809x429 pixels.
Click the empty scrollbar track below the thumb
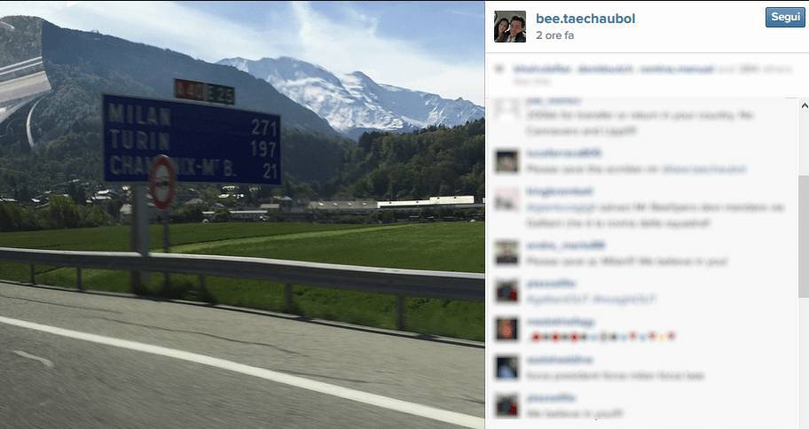click(804, 361)
